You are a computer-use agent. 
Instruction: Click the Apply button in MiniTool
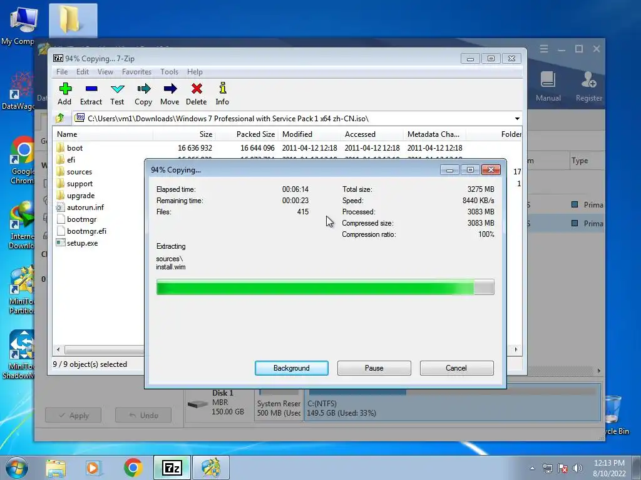(74, 415)
